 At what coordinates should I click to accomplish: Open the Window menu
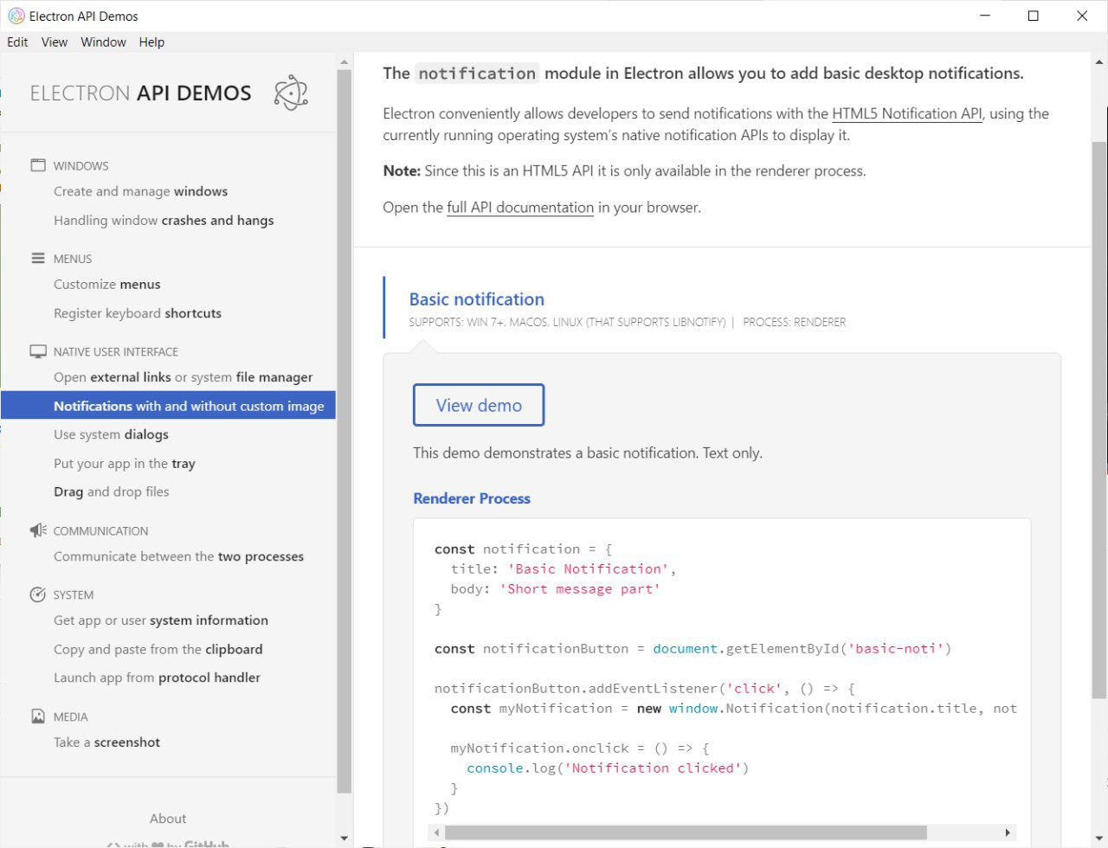[x=103, y=42]
